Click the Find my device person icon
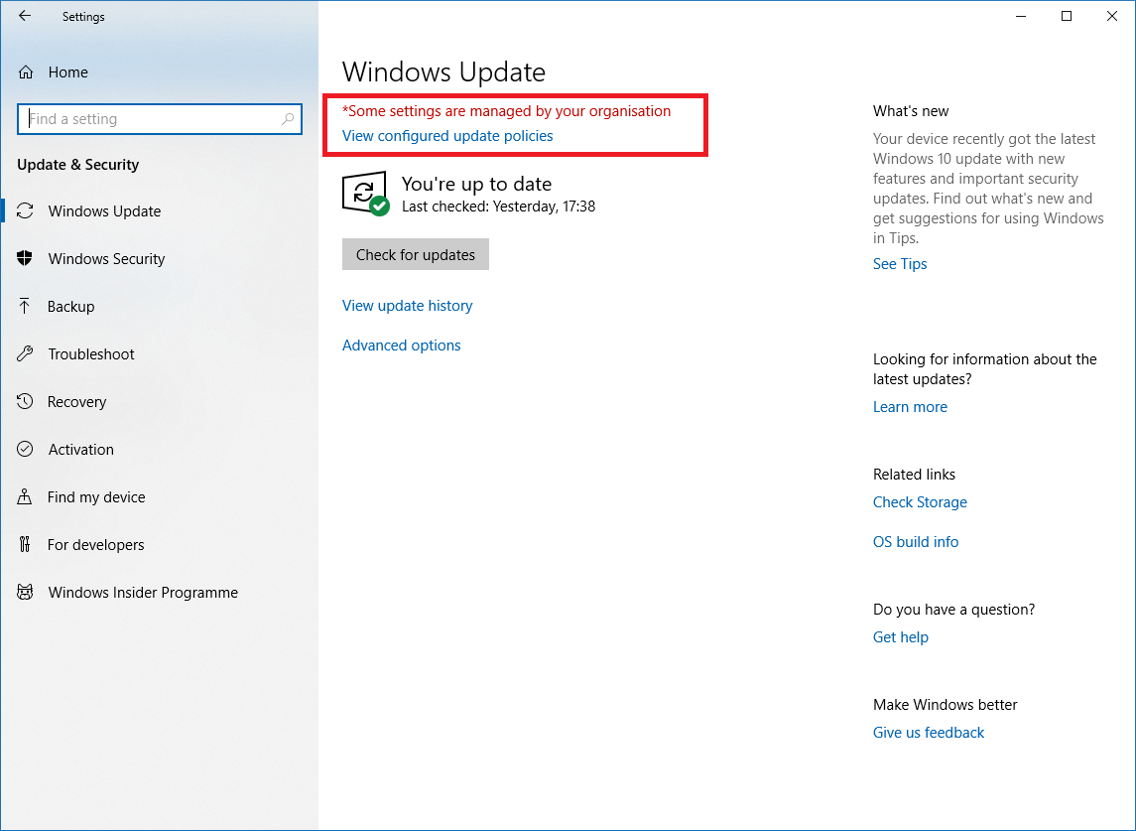This screenshot has height=831, width=1136. pyautogui.click(x=25, y=496)
